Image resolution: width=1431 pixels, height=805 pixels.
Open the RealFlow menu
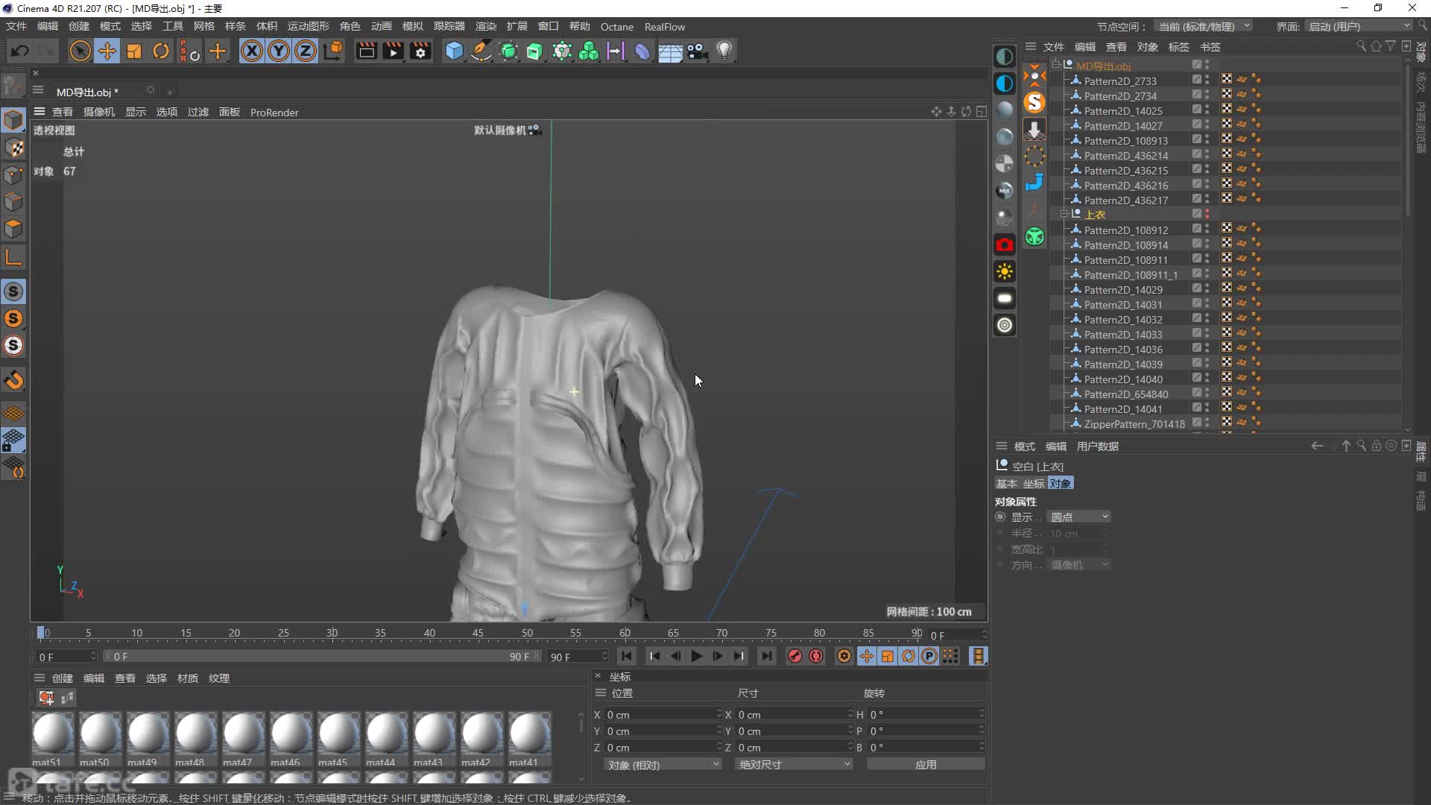click(x=665, y=27)
